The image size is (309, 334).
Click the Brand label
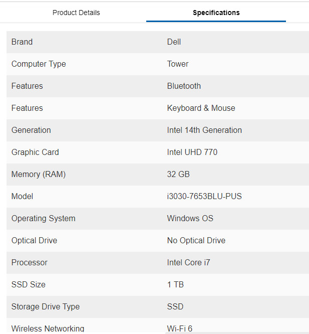point(22,42)
